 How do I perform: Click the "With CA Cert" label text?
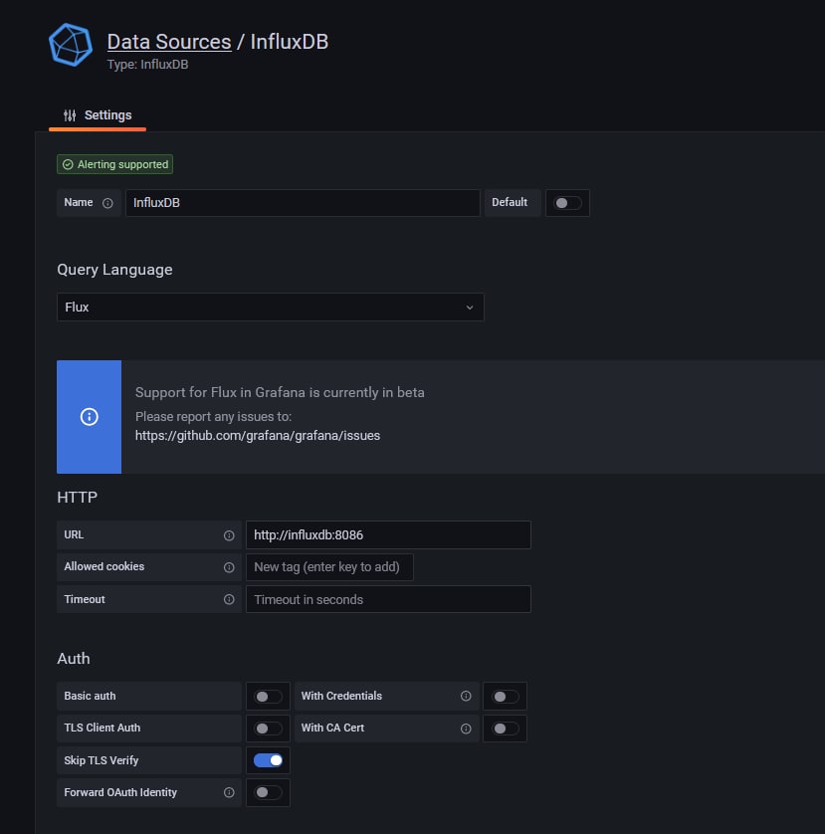coord(333,728)
